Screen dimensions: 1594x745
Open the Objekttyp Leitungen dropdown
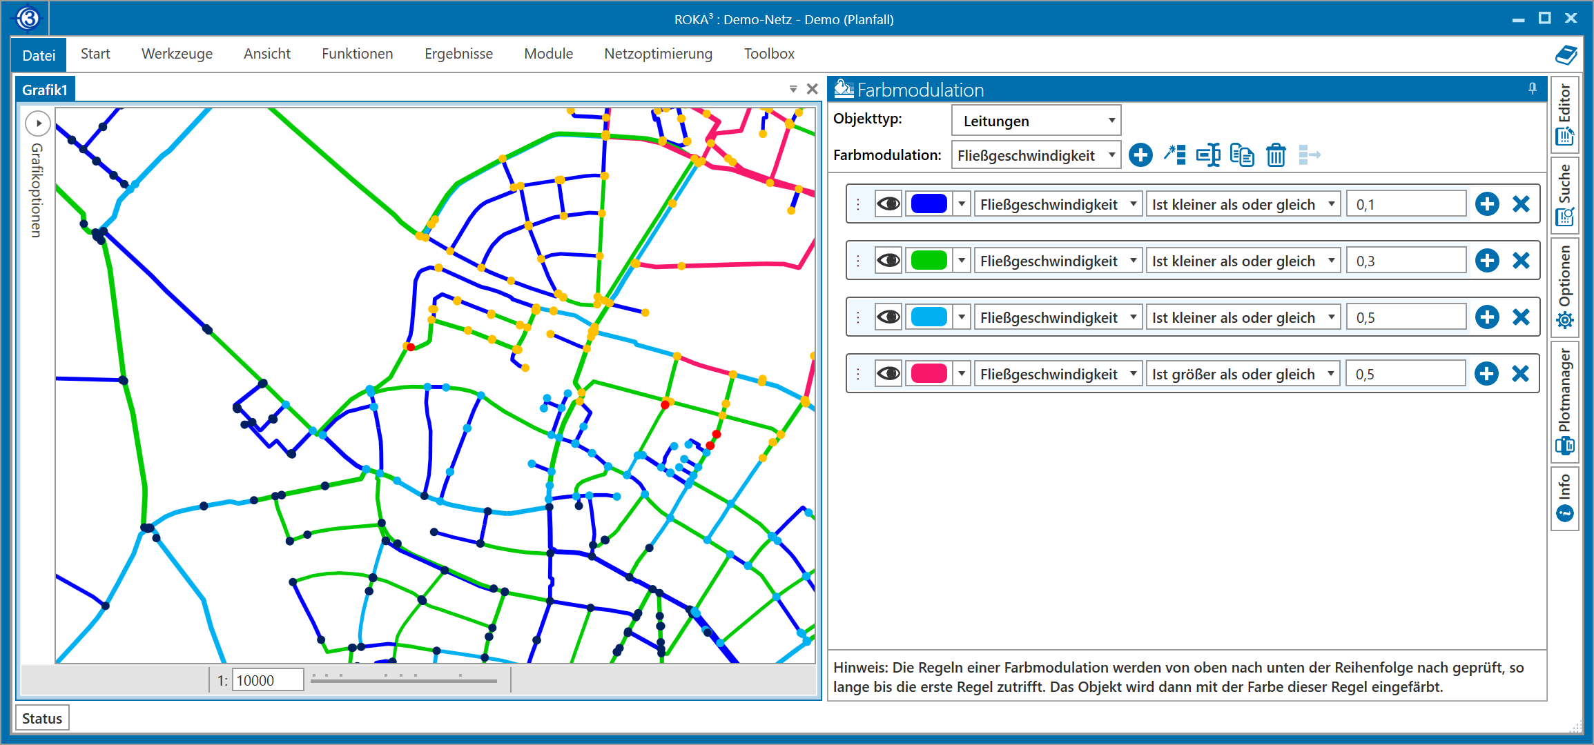tap(1036, 121)
